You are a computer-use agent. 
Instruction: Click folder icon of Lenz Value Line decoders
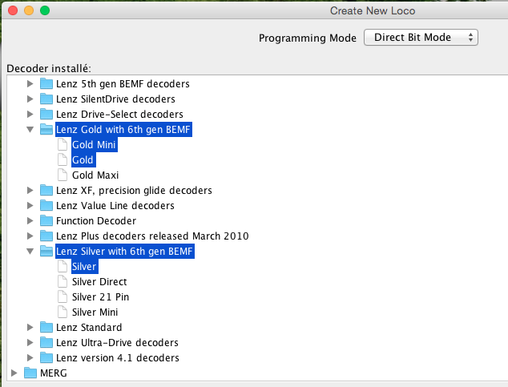(x=46, y=205)
